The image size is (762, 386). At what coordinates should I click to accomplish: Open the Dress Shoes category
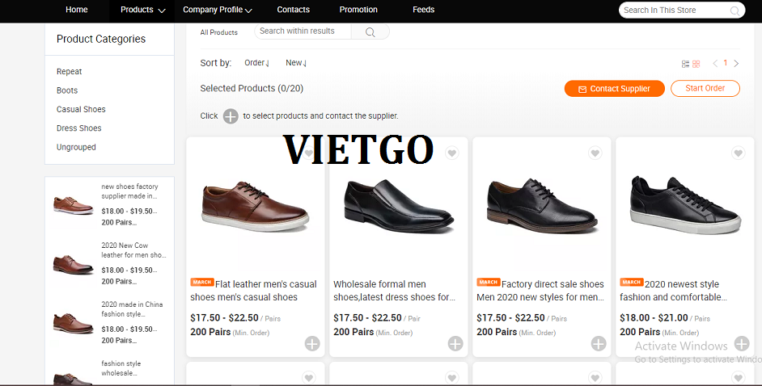[78, 128]
